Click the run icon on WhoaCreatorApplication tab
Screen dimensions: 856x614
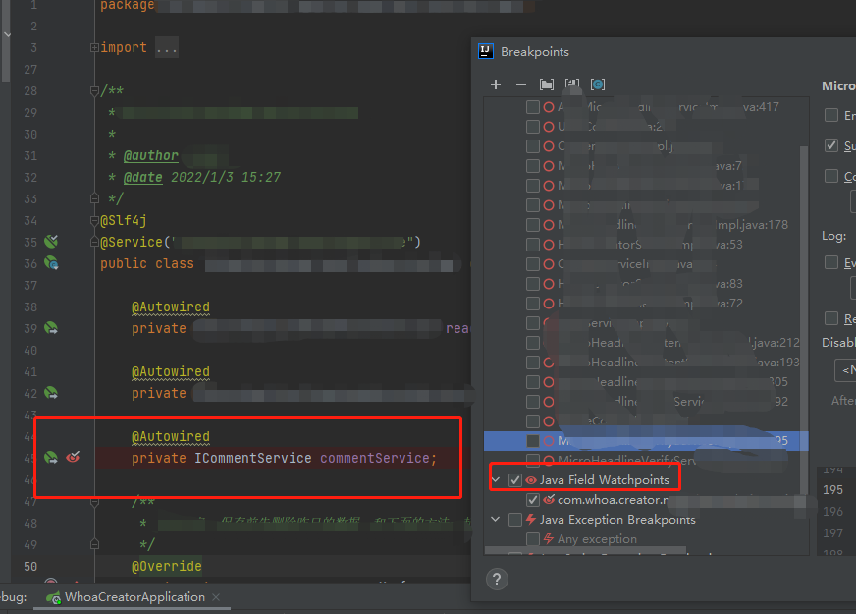coord(53,598)
